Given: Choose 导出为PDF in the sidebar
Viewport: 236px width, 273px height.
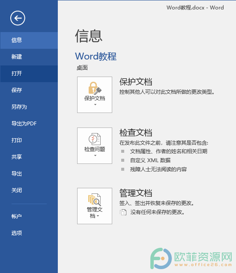Looking at the screenshot, I should (x=29, y=124).
